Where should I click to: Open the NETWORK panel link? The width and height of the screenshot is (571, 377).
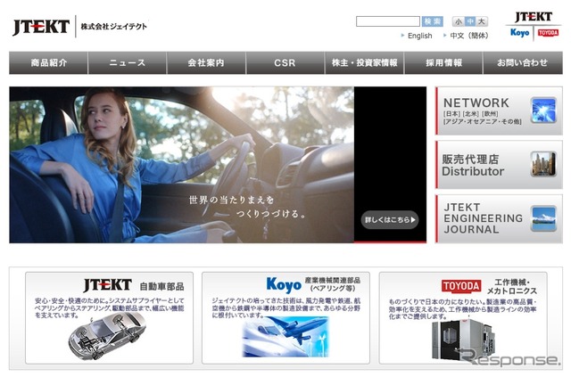coord(499,111)
